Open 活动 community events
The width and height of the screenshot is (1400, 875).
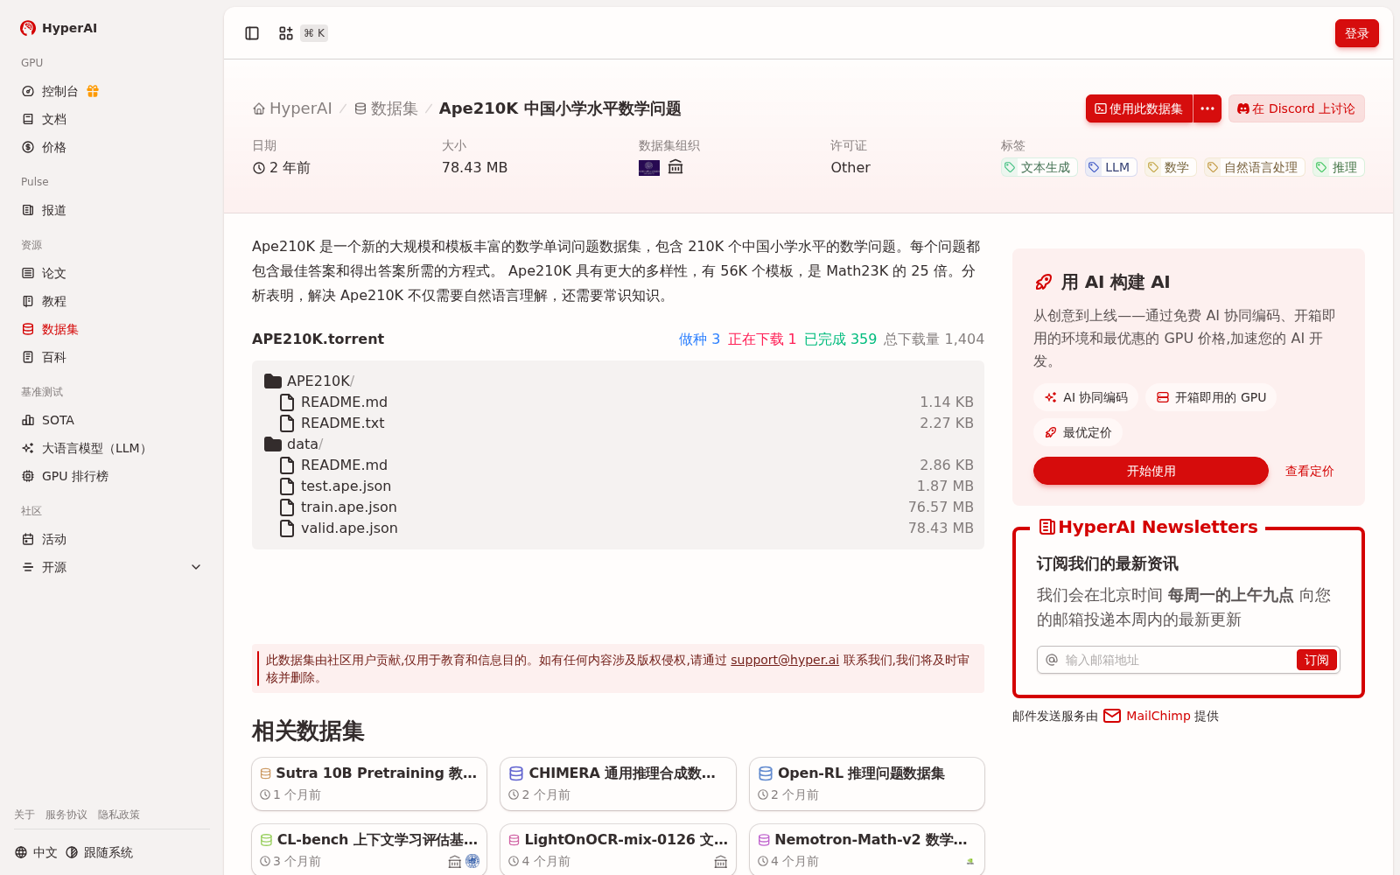[x=112, y=539]
